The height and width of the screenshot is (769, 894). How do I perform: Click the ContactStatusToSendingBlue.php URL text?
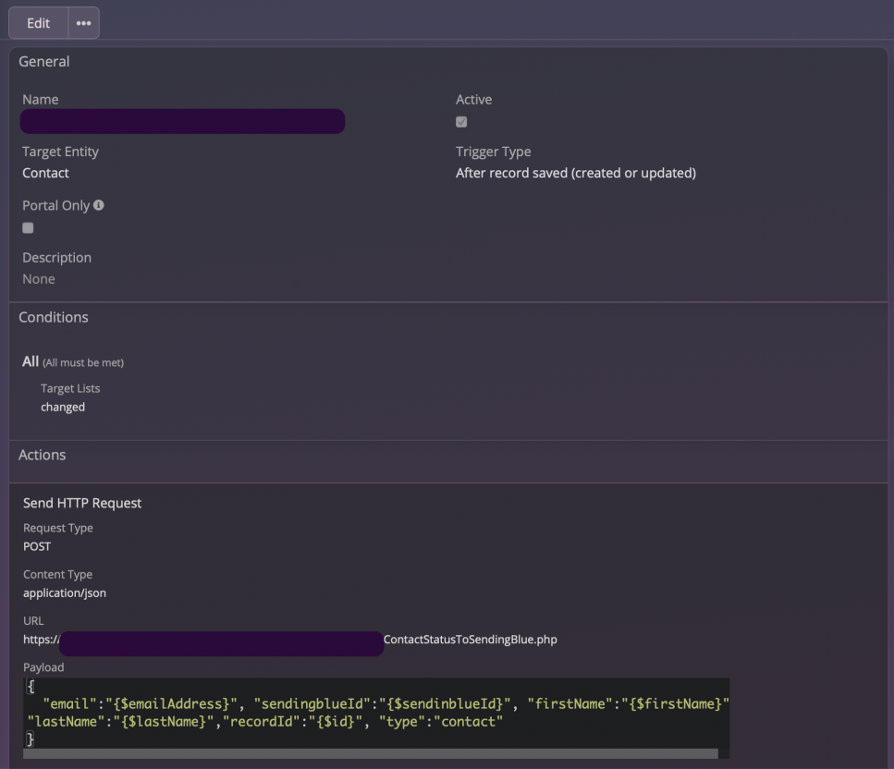470,639
